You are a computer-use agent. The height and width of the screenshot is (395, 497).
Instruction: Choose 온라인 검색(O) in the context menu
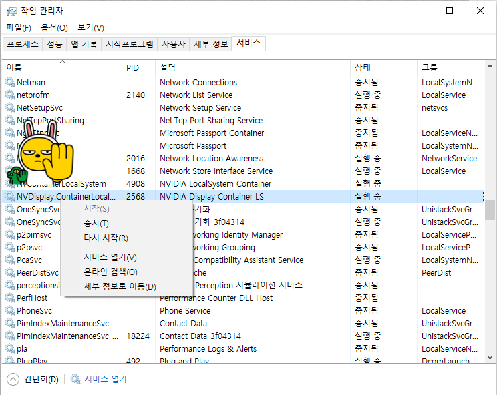(127, 272)
